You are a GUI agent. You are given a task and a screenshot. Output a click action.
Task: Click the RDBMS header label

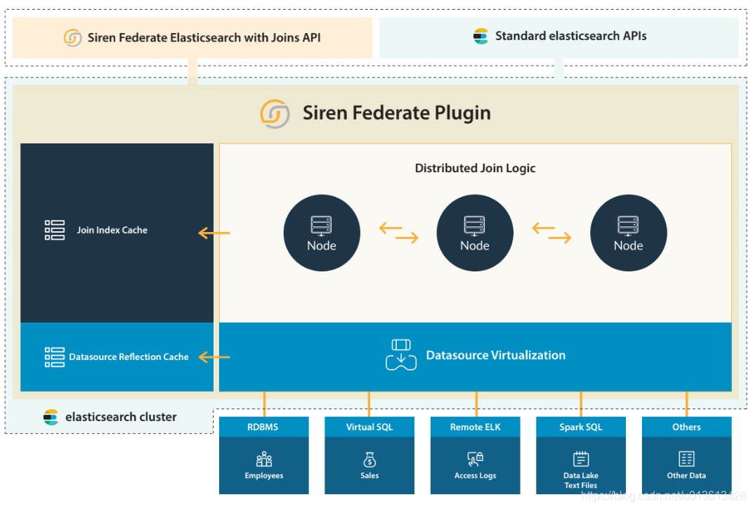click(263, 427)
